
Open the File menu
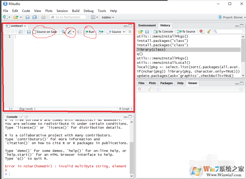tap(6, 11)
